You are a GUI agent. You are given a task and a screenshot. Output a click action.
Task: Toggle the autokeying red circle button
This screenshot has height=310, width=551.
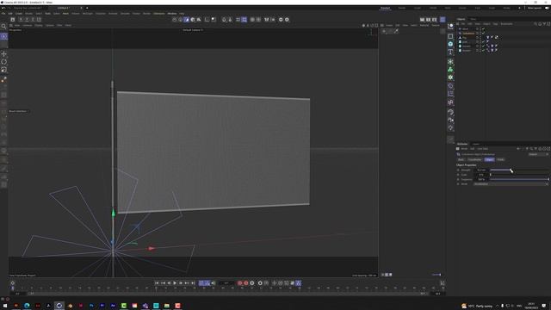(246, 283)
